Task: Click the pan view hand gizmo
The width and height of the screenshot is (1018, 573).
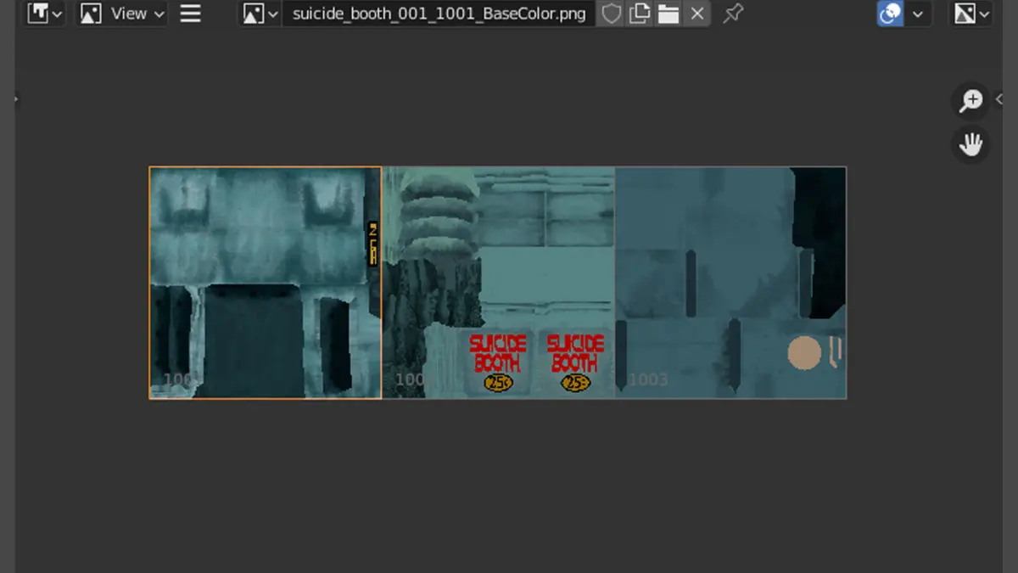Action: [970, 144]
